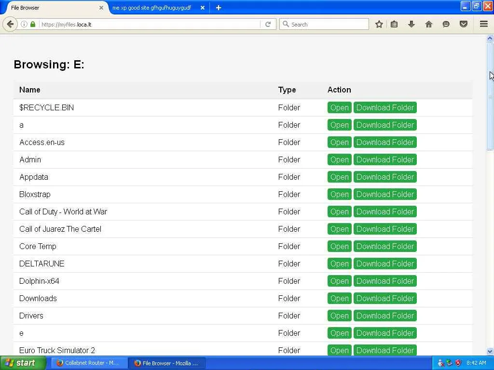The image size is (494, 370).
Task: Download the Drivers folder
Action: pos(385,316)
